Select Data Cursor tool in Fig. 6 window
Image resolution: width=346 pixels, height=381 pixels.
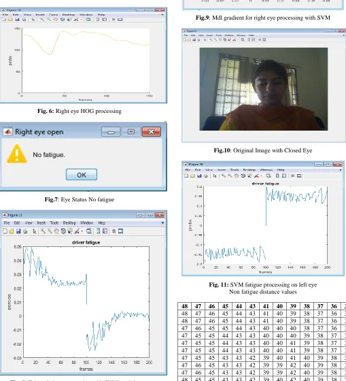(69, 20)
